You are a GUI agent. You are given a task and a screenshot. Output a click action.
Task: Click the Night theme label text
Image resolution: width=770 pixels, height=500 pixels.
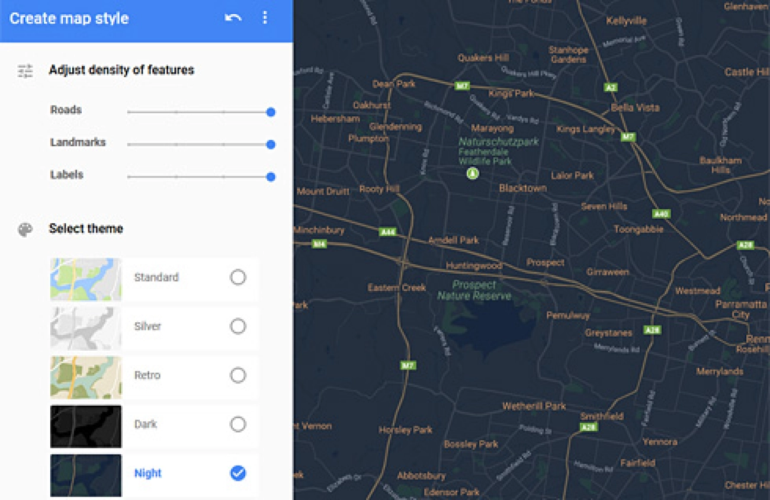(x=147, y=473)
